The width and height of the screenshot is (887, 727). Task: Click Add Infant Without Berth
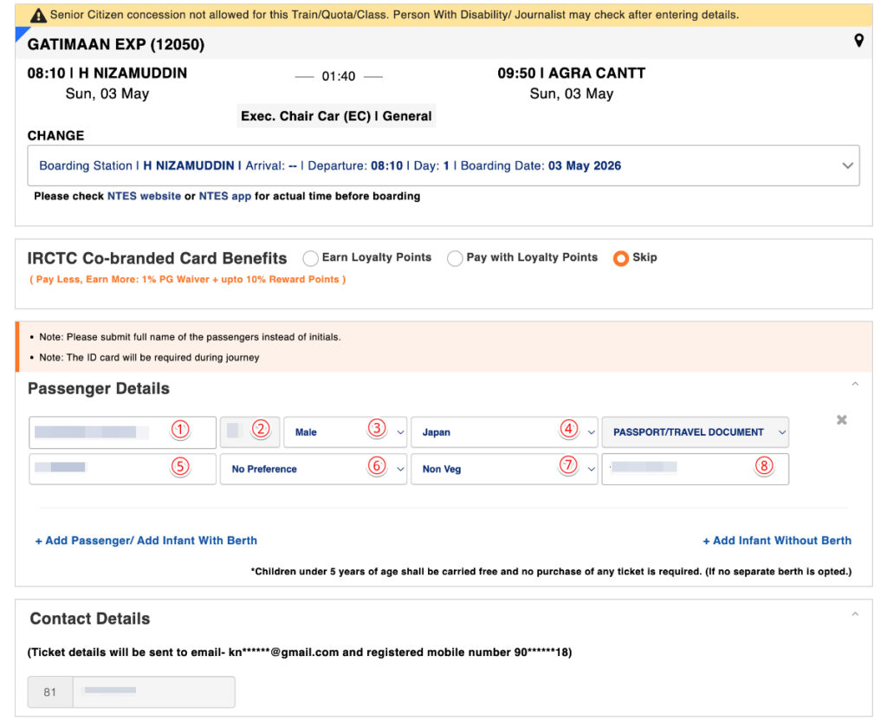pos(777,541)
